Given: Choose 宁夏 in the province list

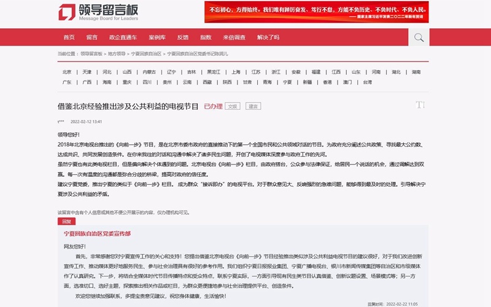Looking at the screenshot, I should point(287,82).
